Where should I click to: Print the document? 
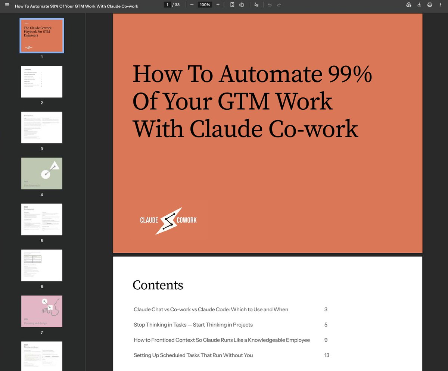coord(430,5)
